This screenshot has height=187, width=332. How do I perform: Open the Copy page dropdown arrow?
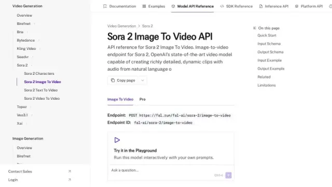click(x=143, y=81)
